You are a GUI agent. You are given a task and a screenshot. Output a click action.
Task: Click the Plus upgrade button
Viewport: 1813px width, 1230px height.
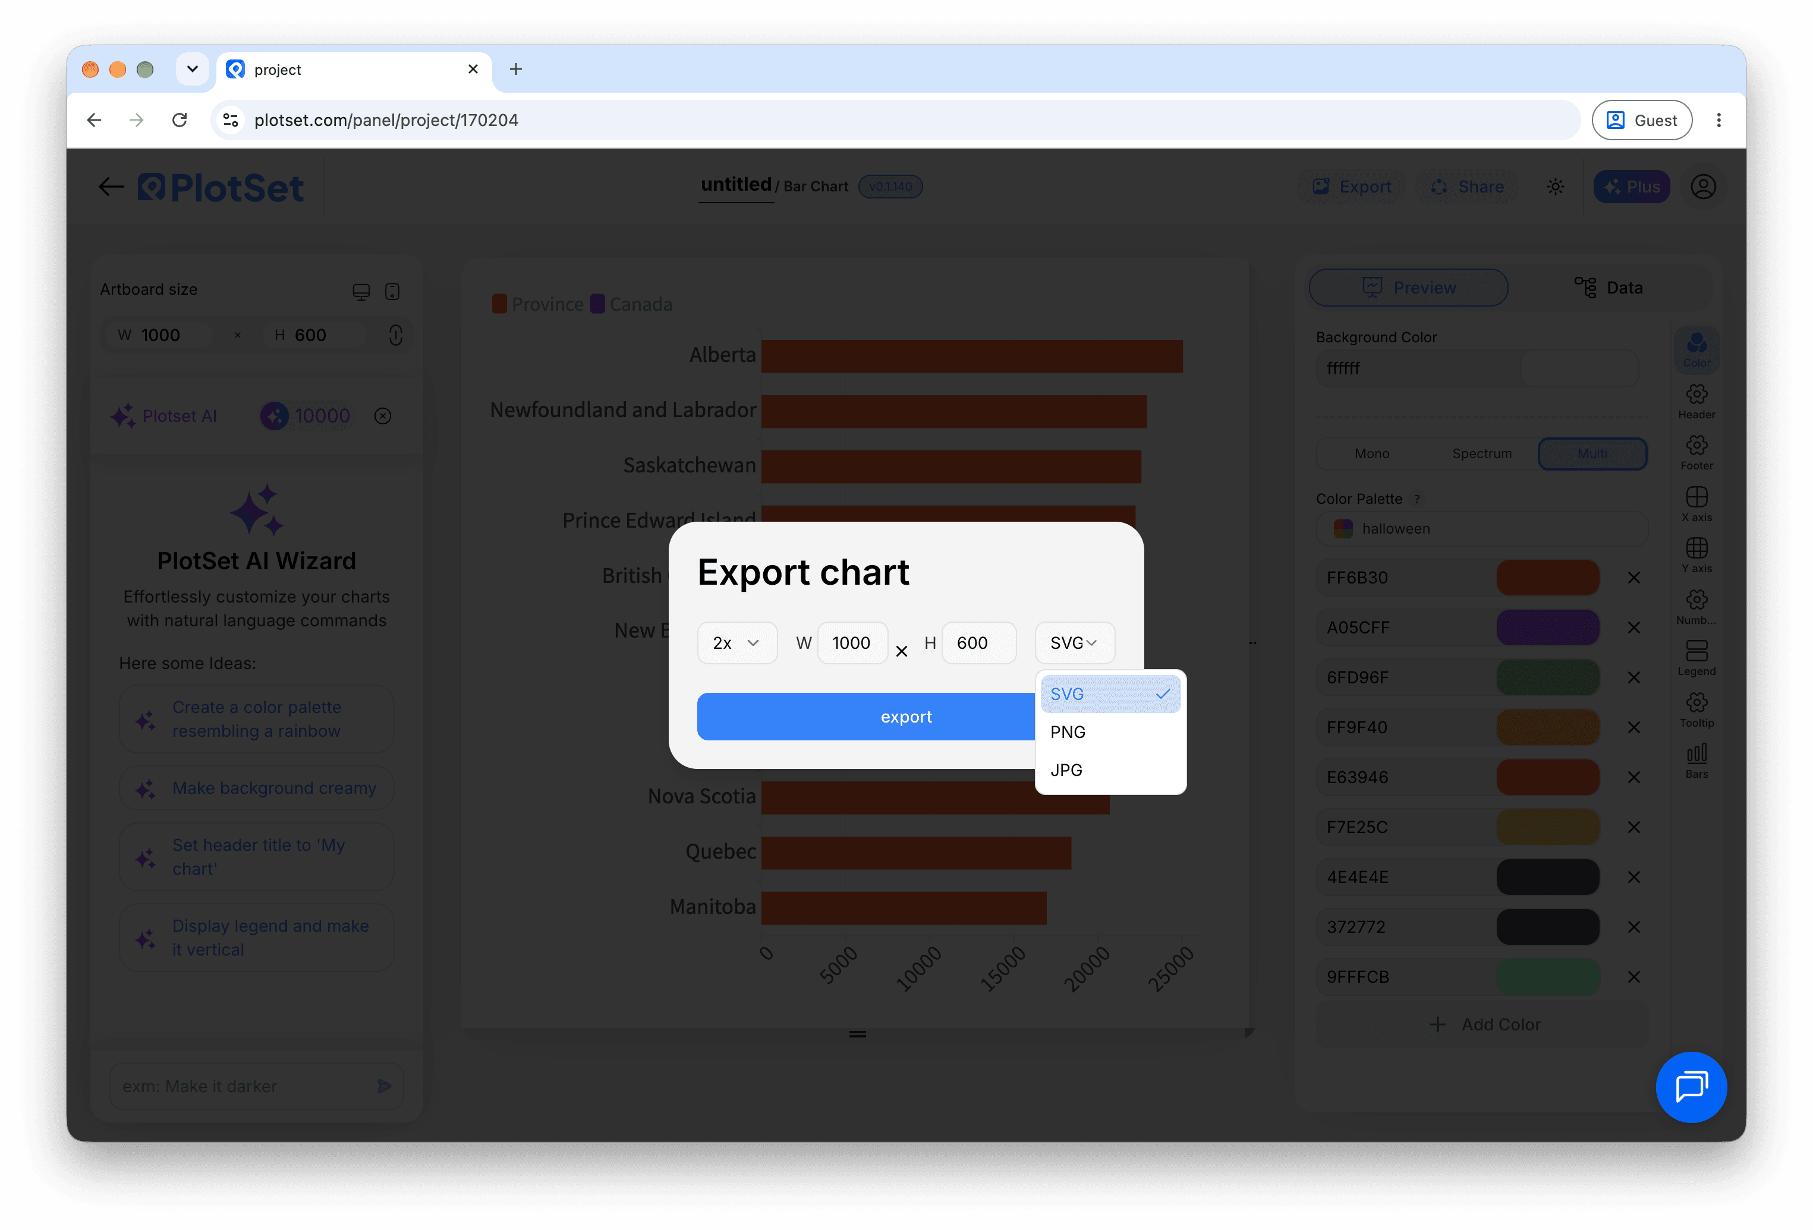click(1631, 187)
